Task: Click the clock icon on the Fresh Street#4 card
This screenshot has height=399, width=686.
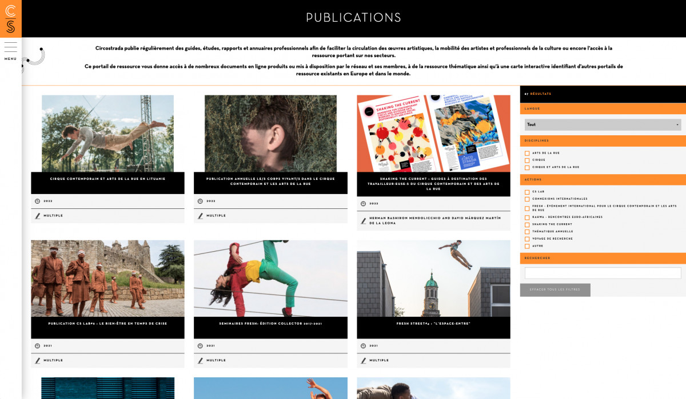Action: tap(364, 346)
